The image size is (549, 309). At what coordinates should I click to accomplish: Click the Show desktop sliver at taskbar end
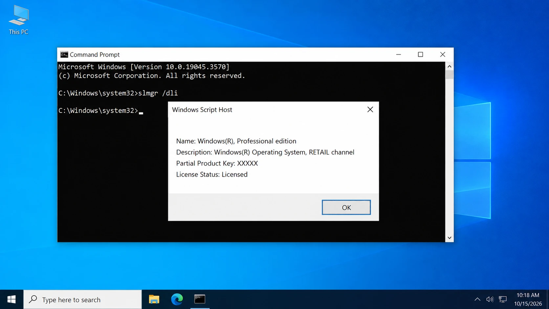point(548,299)
